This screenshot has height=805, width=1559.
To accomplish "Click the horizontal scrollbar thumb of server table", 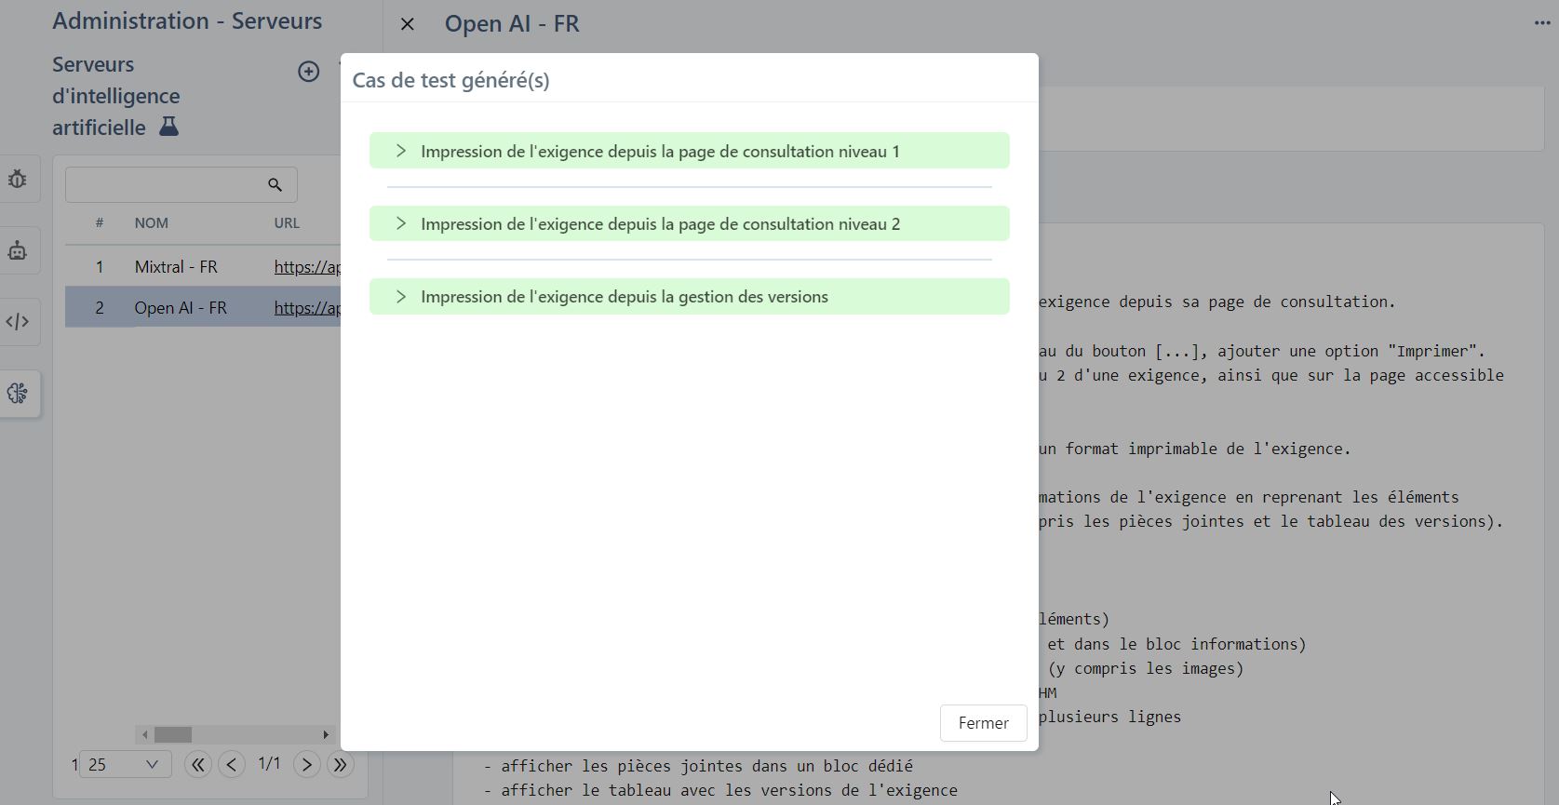I will (x=173, y=734).
